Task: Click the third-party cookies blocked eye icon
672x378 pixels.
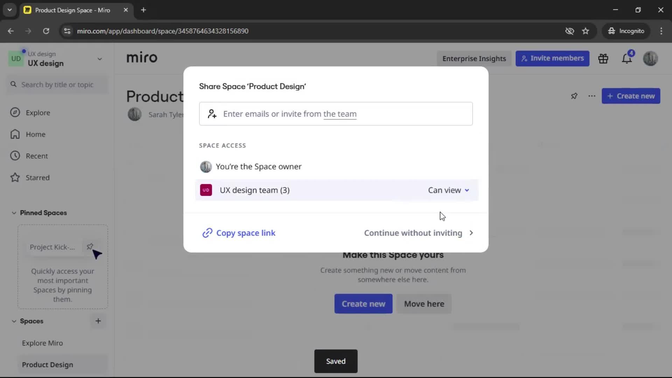Action: [x=569, y=31]
